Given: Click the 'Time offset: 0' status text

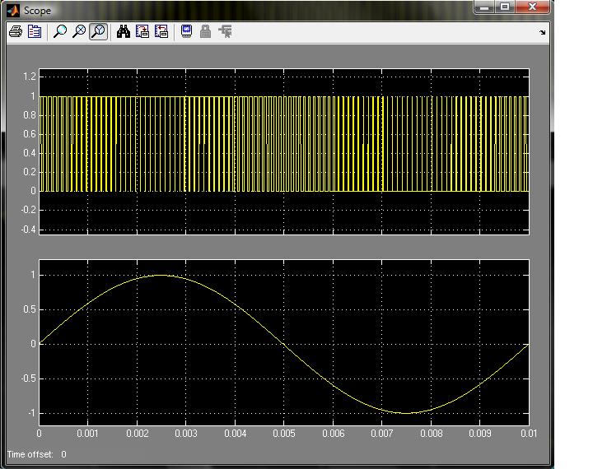Looking at the screenshot, I should click(37, 454).
